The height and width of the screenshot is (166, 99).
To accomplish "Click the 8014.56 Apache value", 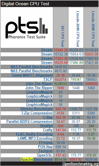I will point(61,159).
